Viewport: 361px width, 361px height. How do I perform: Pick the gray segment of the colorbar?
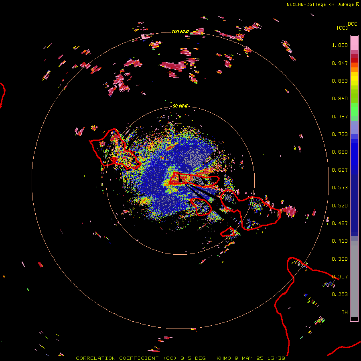(354, 279)
